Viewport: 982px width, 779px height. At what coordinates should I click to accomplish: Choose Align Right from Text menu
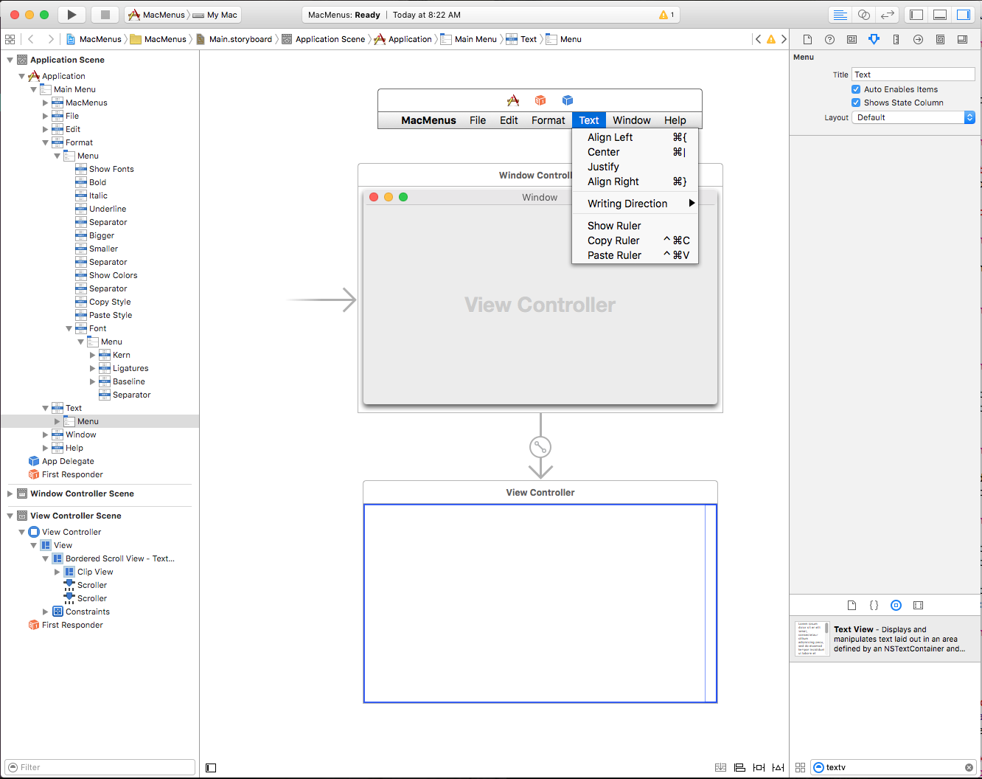coord(613,181)
